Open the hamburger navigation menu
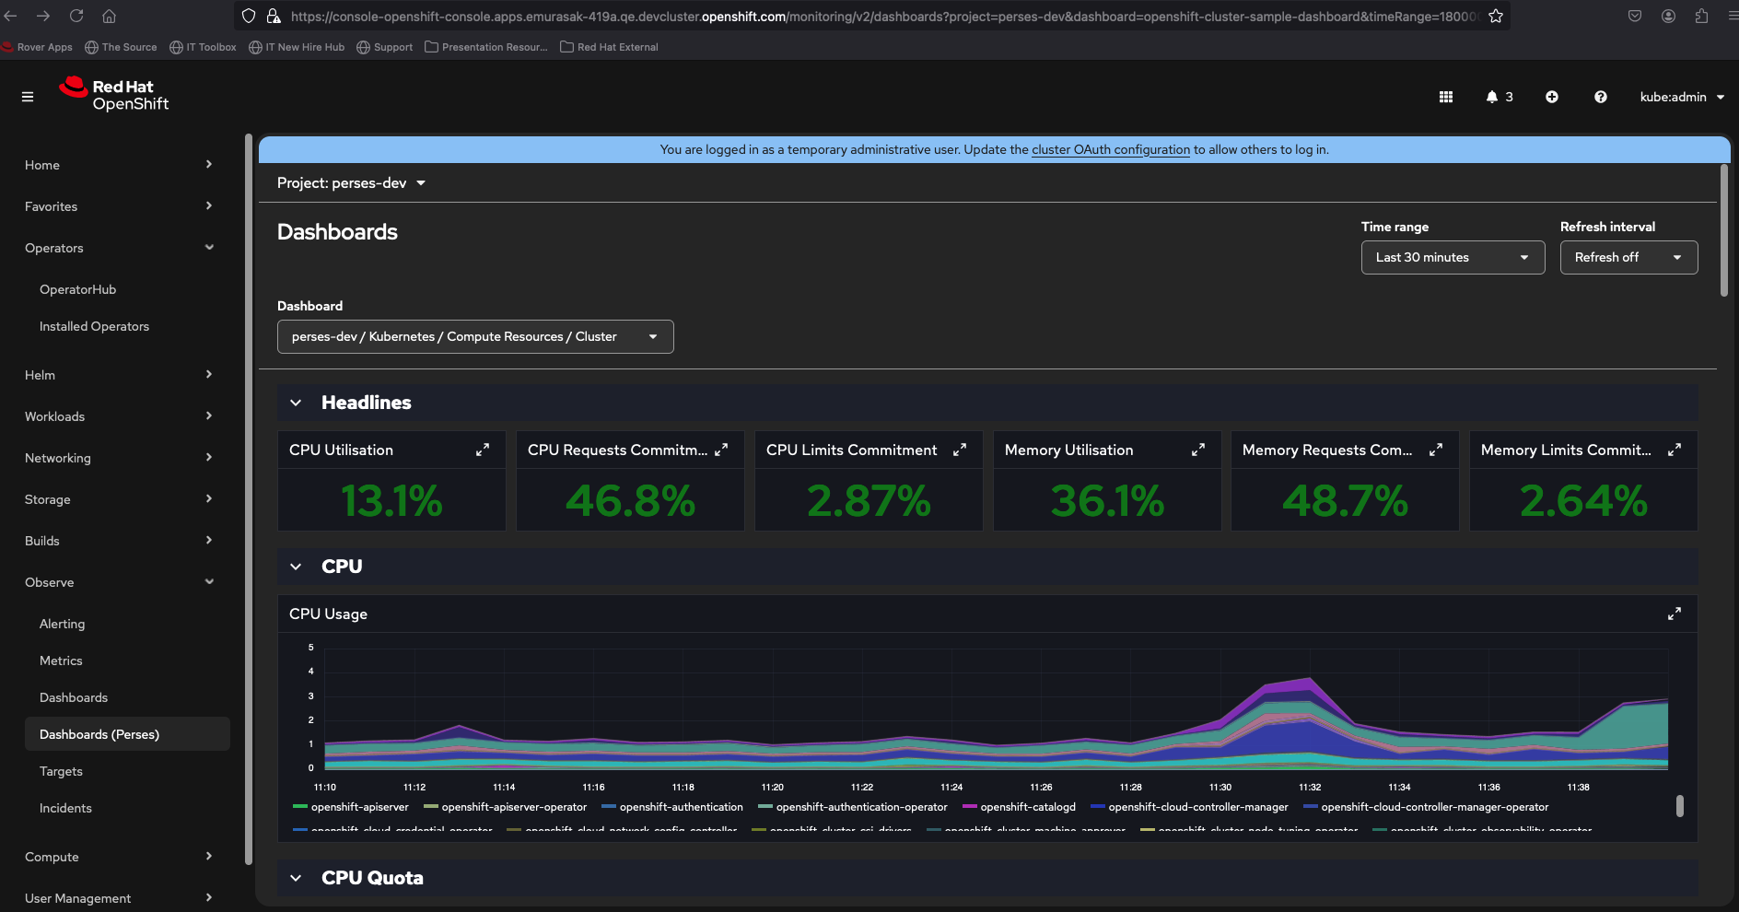This screenshot has width=1739, height=912. [x=28, y=97]
